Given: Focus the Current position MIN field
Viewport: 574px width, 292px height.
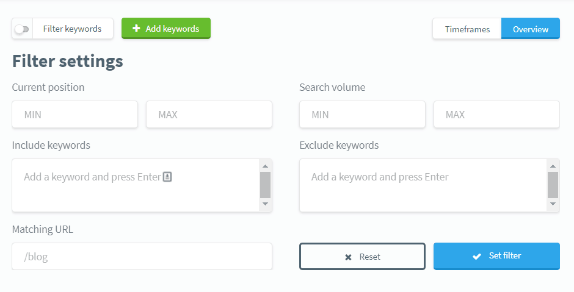Looking at the screenshot, I should pos(74,115).
